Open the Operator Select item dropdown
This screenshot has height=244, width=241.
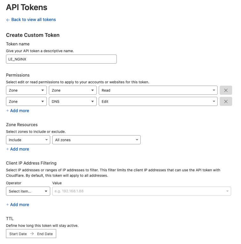[x=28, y=191]
